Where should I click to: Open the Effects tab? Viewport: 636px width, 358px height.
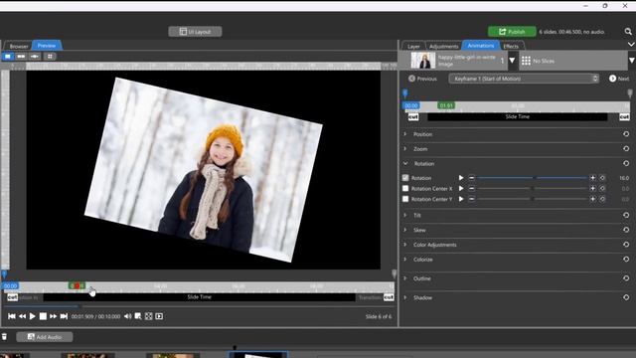511,47
